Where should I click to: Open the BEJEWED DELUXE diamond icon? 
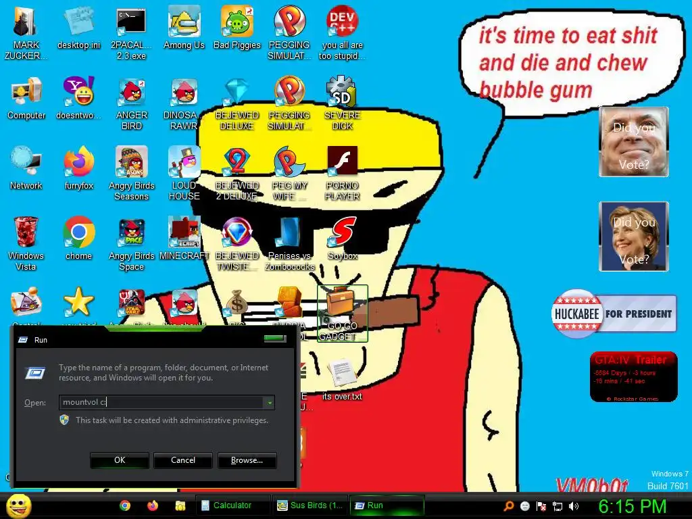pos(237,103)
